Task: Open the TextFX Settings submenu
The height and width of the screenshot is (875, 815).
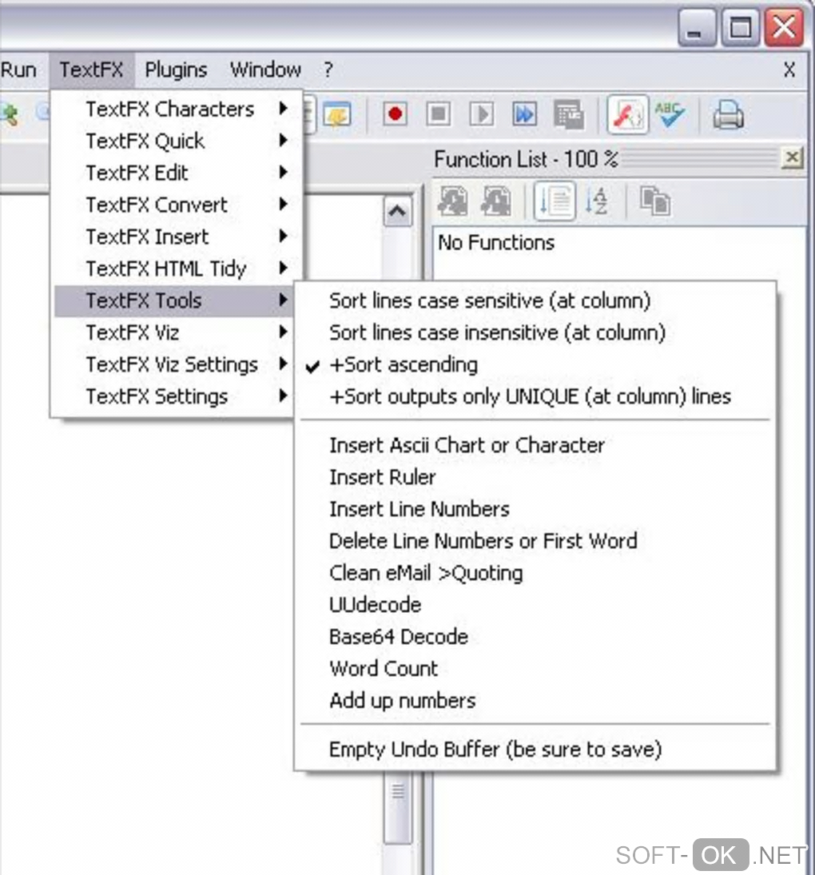Action: click(x=173, y=396)
